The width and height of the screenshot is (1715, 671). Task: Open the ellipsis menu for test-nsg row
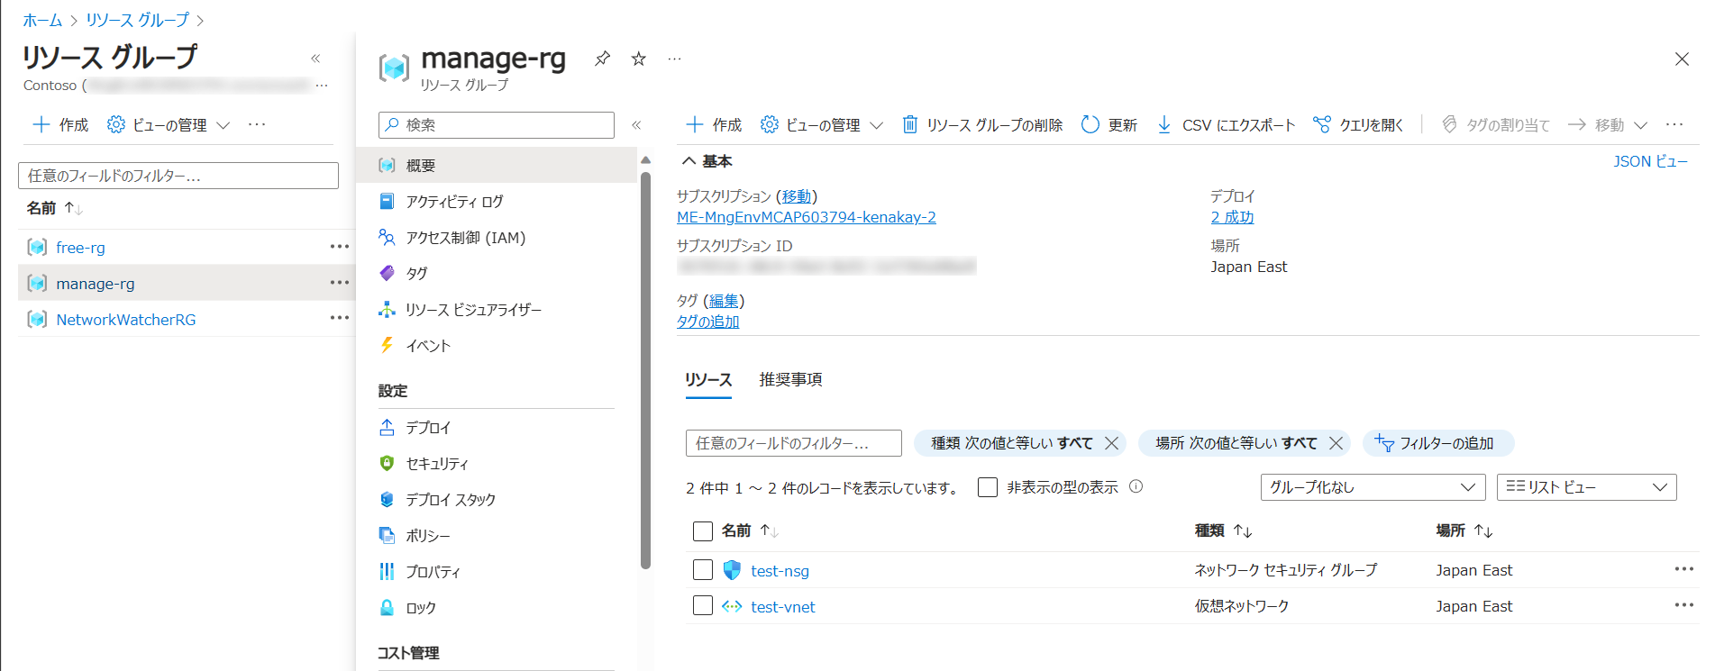coord(1683,569)
